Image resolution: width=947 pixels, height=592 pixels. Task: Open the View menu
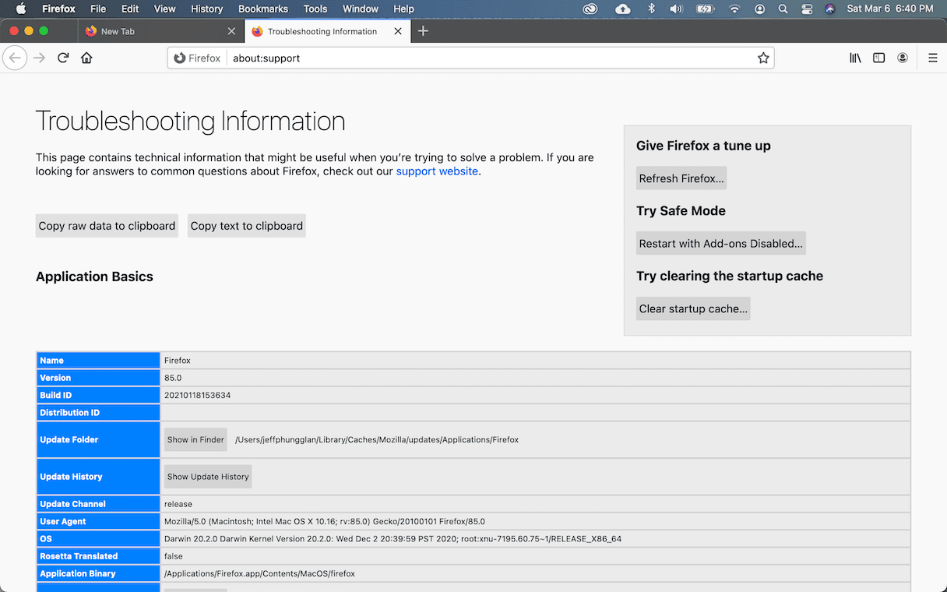164,9
